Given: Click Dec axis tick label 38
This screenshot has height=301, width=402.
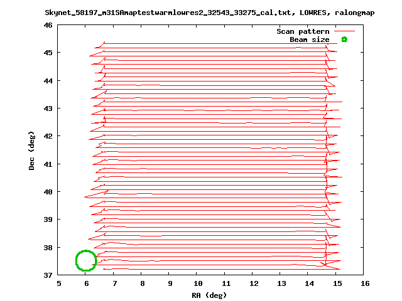Looking at the screenshot, I should click(x=48, y=248).
